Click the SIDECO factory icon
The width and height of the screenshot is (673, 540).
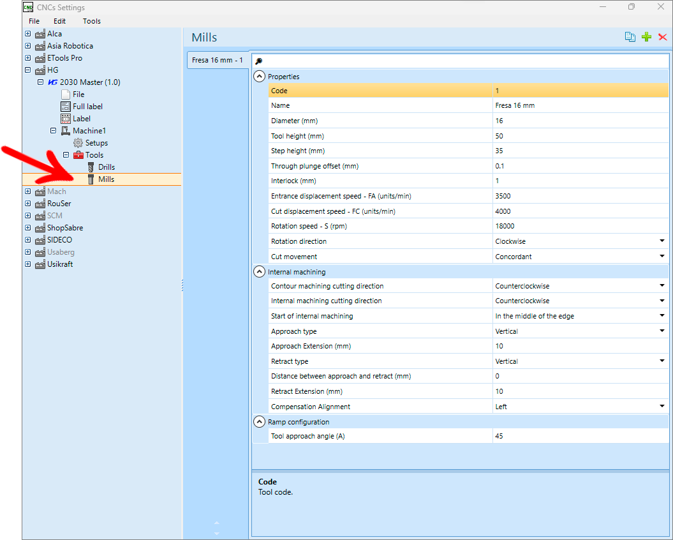click(40, 240)
